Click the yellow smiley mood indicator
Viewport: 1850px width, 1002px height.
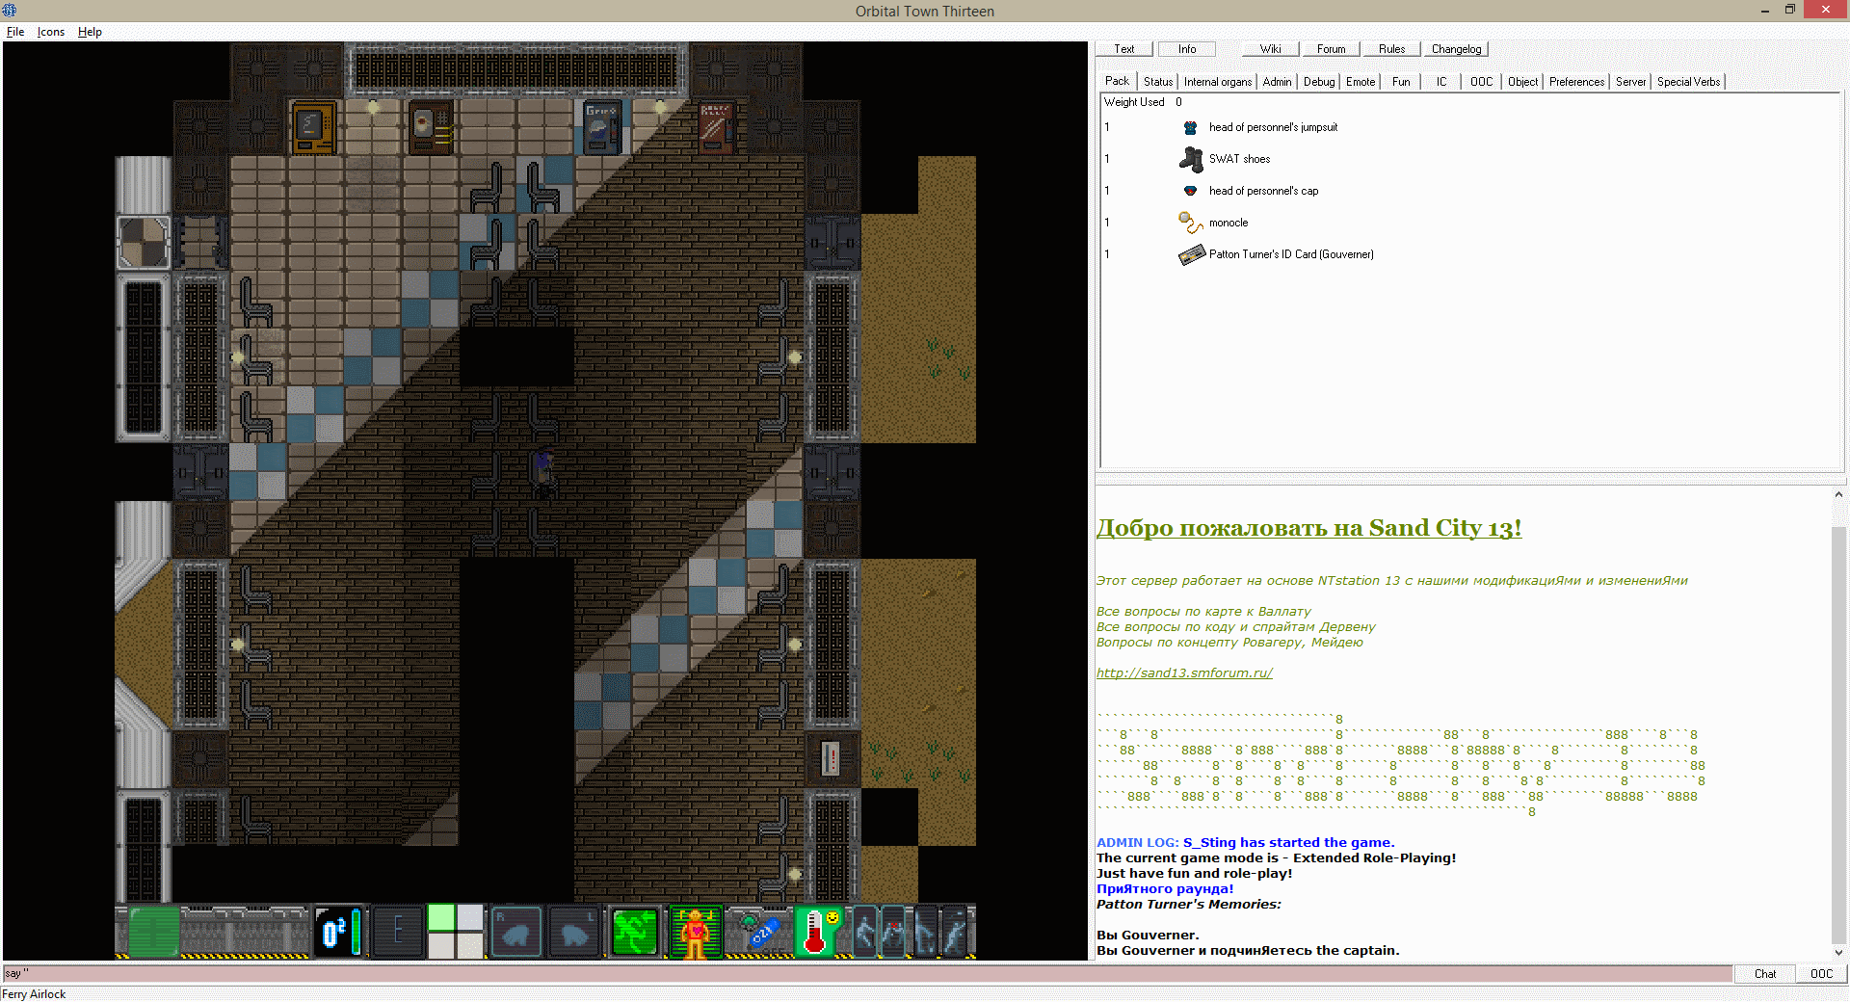coord(833,919)
